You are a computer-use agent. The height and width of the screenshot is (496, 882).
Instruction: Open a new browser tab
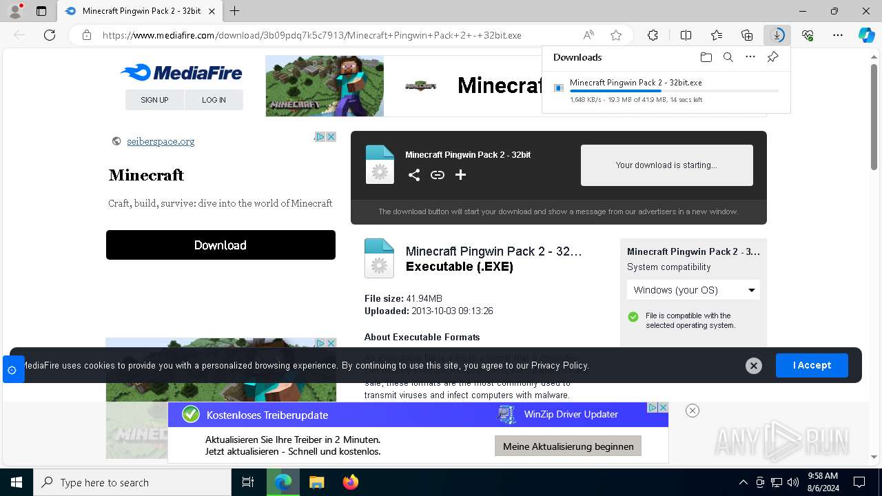coord(235,11)
